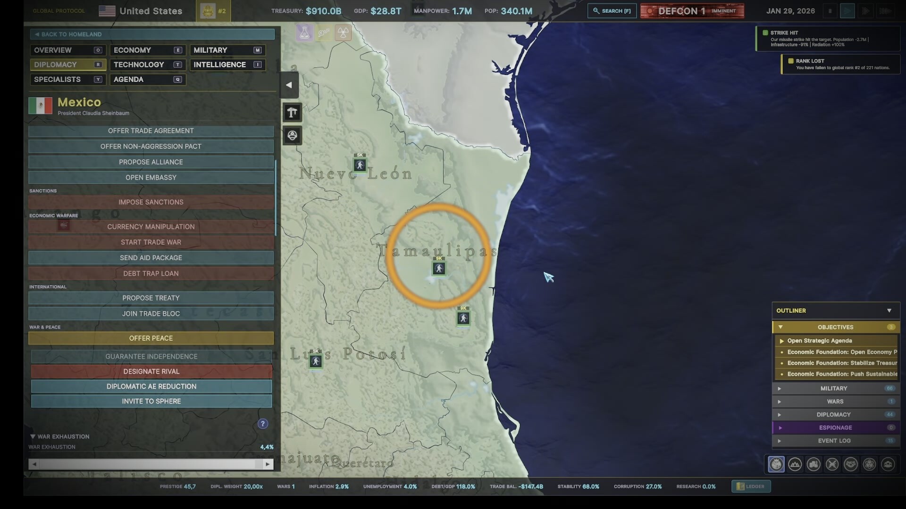Switch to the Technology tab
Viewport: 906px width, 509px height.
148,65
